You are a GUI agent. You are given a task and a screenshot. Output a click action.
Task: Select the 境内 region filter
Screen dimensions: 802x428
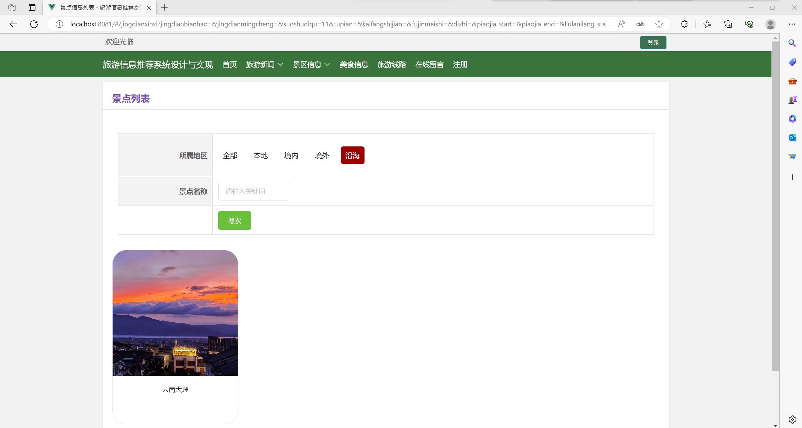click(x=291, y=156)
